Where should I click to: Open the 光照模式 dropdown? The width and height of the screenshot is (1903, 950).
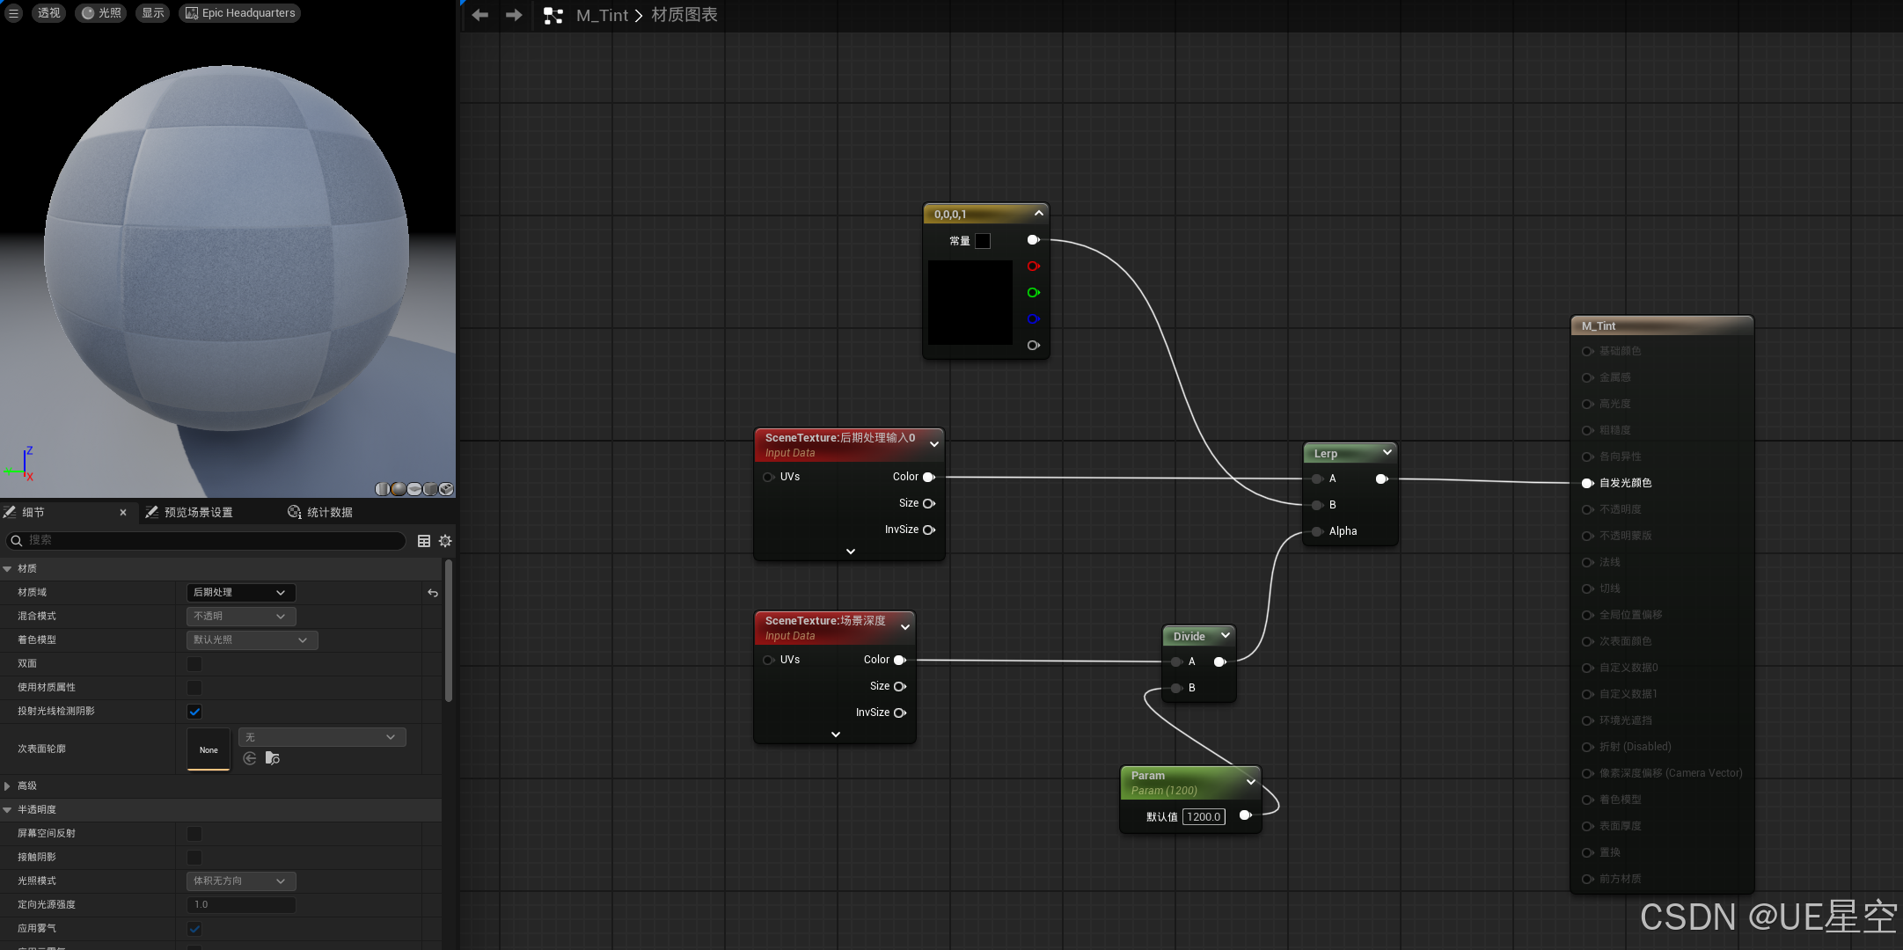[241, 881]
